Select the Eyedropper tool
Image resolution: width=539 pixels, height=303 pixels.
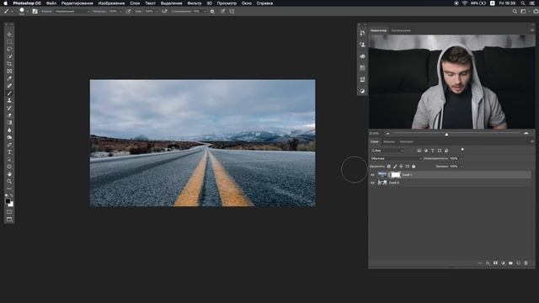[x=9, y=78]
